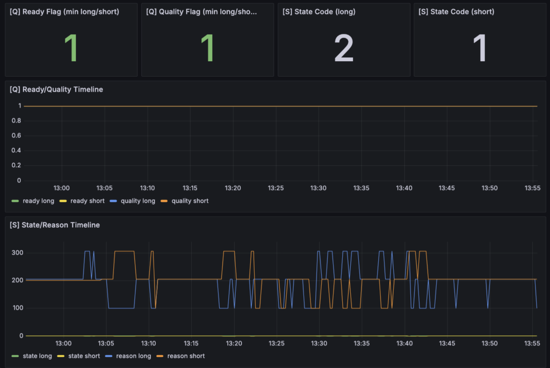The height and width of the screenshot is (368, 550).
Task: Click the 'reason long' legend label
Action: (x=132, y=356)
